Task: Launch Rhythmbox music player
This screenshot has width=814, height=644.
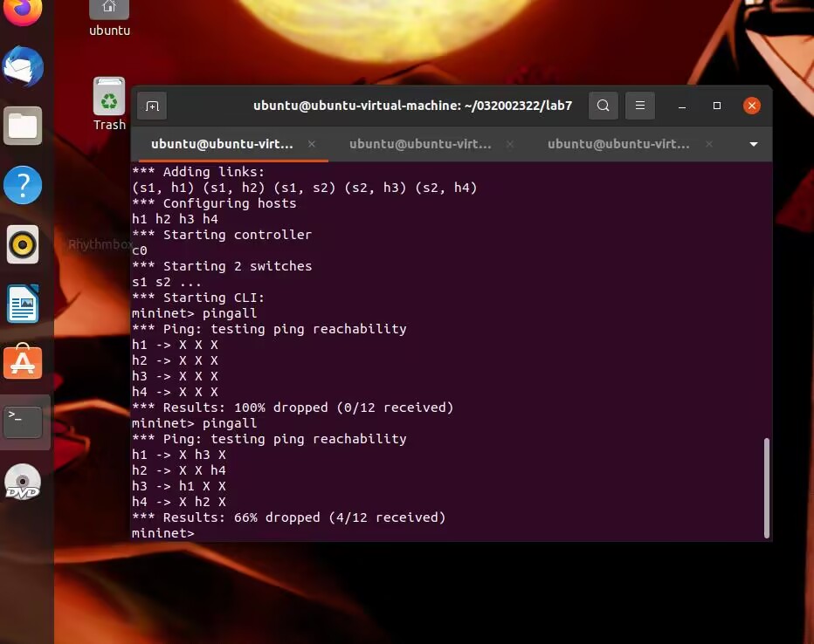Action: (x=23, y=244)
